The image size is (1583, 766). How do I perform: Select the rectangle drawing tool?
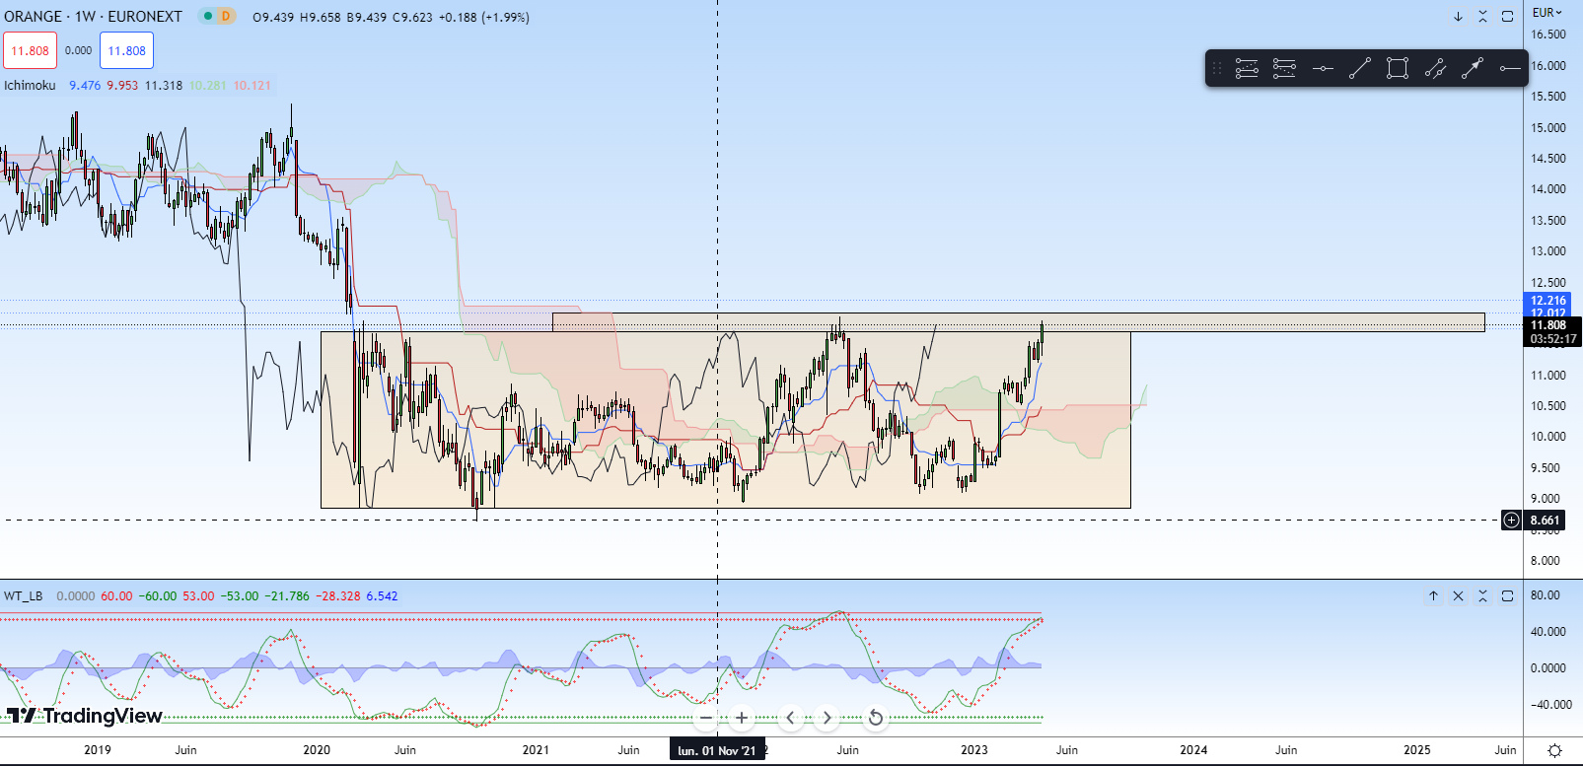(x=1398, y=68)
